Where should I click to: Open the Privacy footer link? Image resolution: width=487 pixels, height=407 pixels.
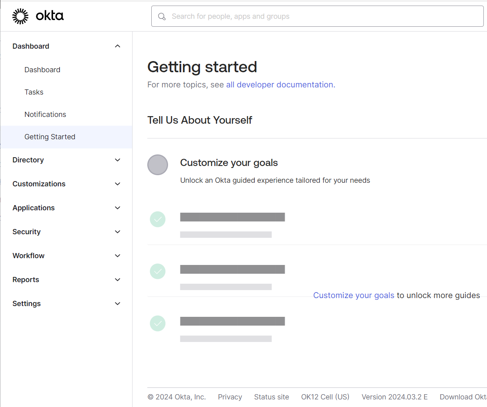230,397
